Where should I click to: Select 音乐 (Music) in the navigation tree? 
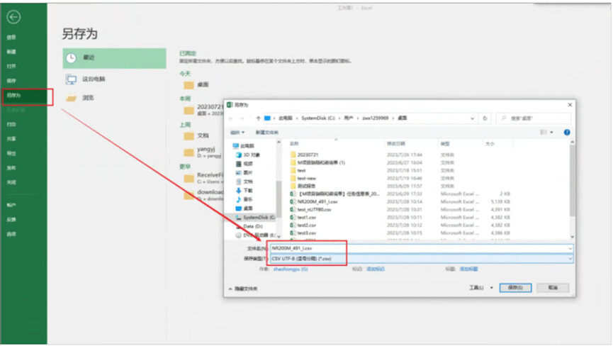click(244, 199)
